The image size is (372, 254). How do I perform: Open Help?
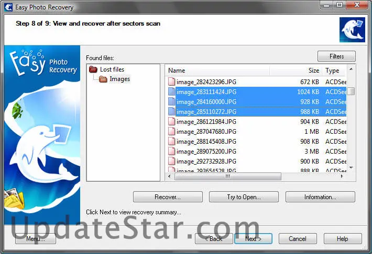[343, 239]
